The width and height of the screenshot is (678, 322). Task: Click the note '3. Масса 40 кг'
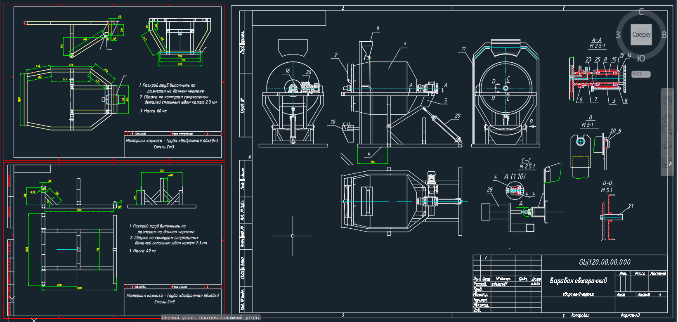point(142,251)
